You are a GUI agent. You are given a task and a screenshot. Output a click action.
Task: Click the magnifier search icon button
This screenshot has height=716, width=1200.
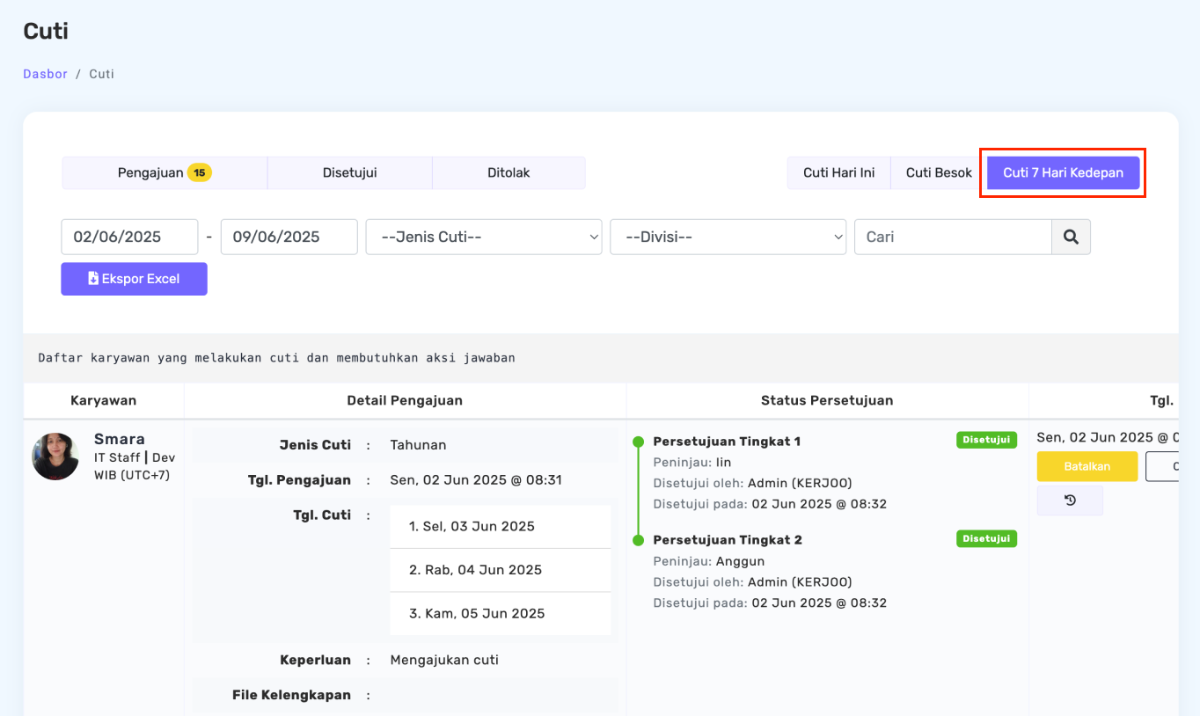tap(1071, 237)
